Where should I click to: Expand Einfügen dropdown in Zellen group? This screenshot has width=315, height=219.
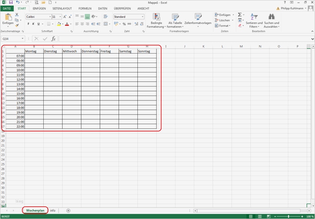coord(233,15)
